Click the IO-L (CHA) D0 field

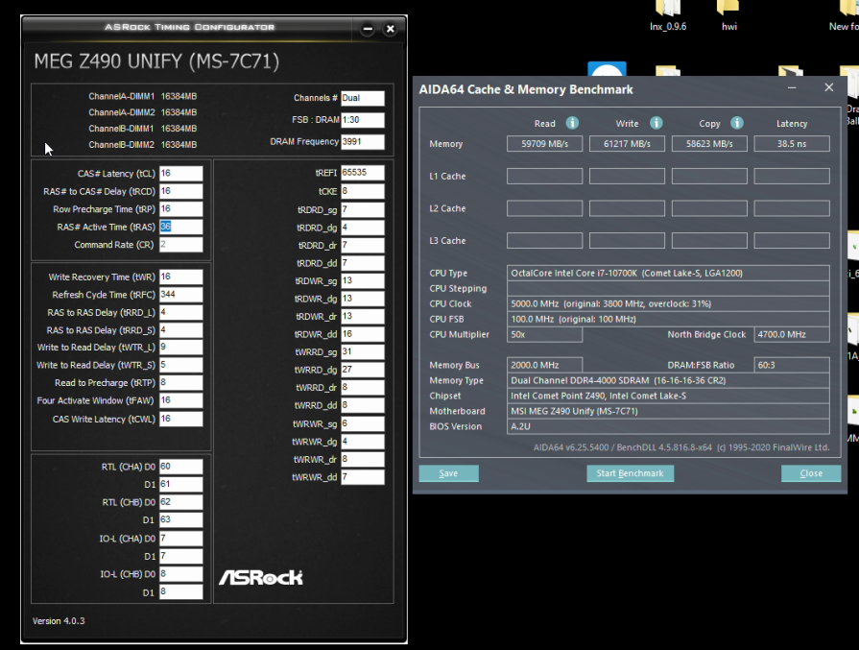point(180,539)
